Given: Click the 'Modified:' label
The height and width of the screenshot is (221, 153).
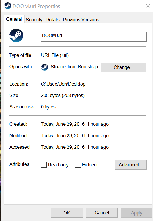Looking at the screenshot, I should click(19, 136).
